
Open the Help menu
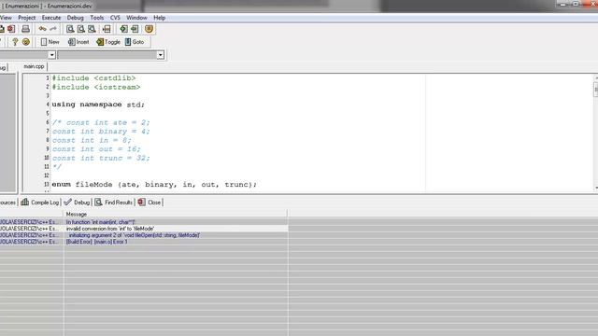point(160,18)
